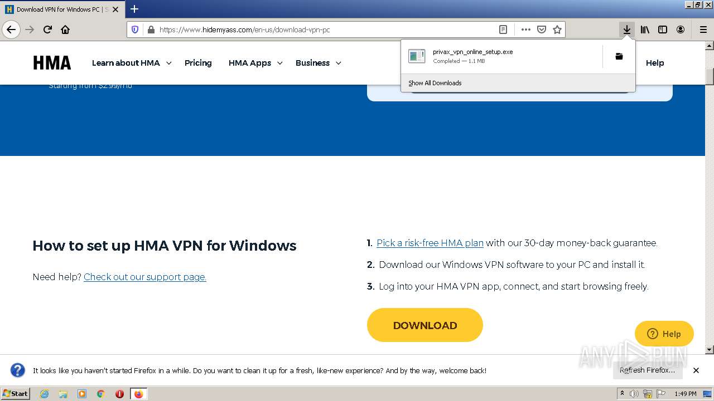Reload the current page
The width and height of the screenshot is (714, 401).
(47, 30)
